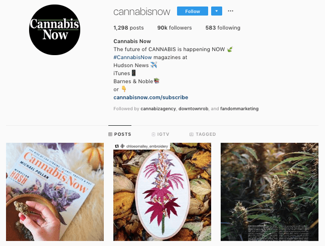Open the three-dot options menu

(231, 11)
